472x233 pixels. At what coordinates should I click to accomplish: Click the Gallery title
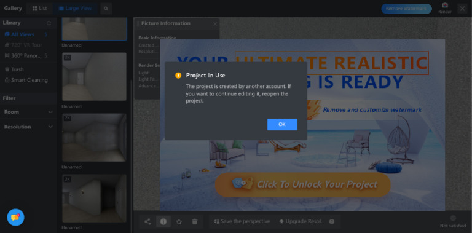click(13, 8)
